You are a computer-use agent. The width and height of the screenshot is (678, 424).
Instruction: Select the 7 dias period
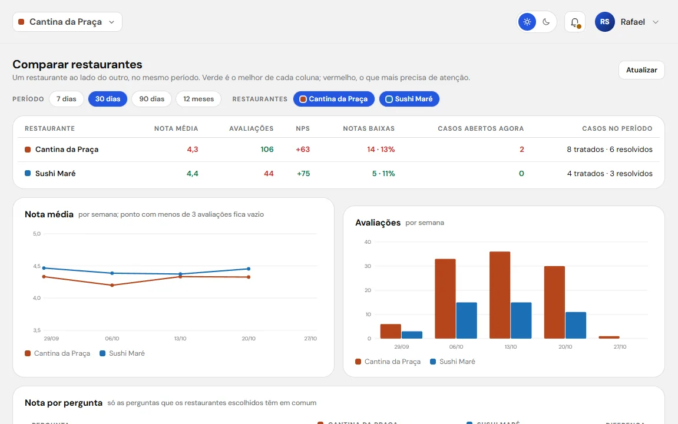(x=66, y=99)
